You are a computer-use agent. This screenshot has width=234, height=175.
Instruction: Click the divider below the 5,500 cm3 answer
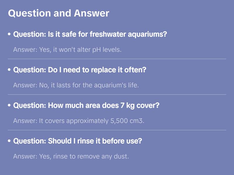(117, 130)
